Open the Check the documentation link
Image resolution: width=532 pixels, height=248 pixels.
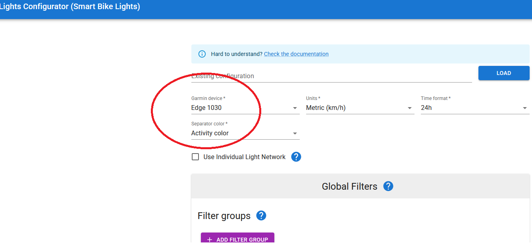(x=296, y=54)
